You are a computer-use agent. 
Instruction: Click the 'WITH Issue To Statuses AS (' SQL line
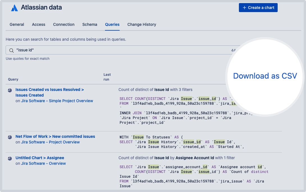coord(151,137)
